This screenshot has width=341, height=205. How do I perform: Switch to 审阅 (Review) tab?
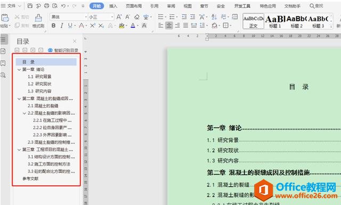[171, 6]
